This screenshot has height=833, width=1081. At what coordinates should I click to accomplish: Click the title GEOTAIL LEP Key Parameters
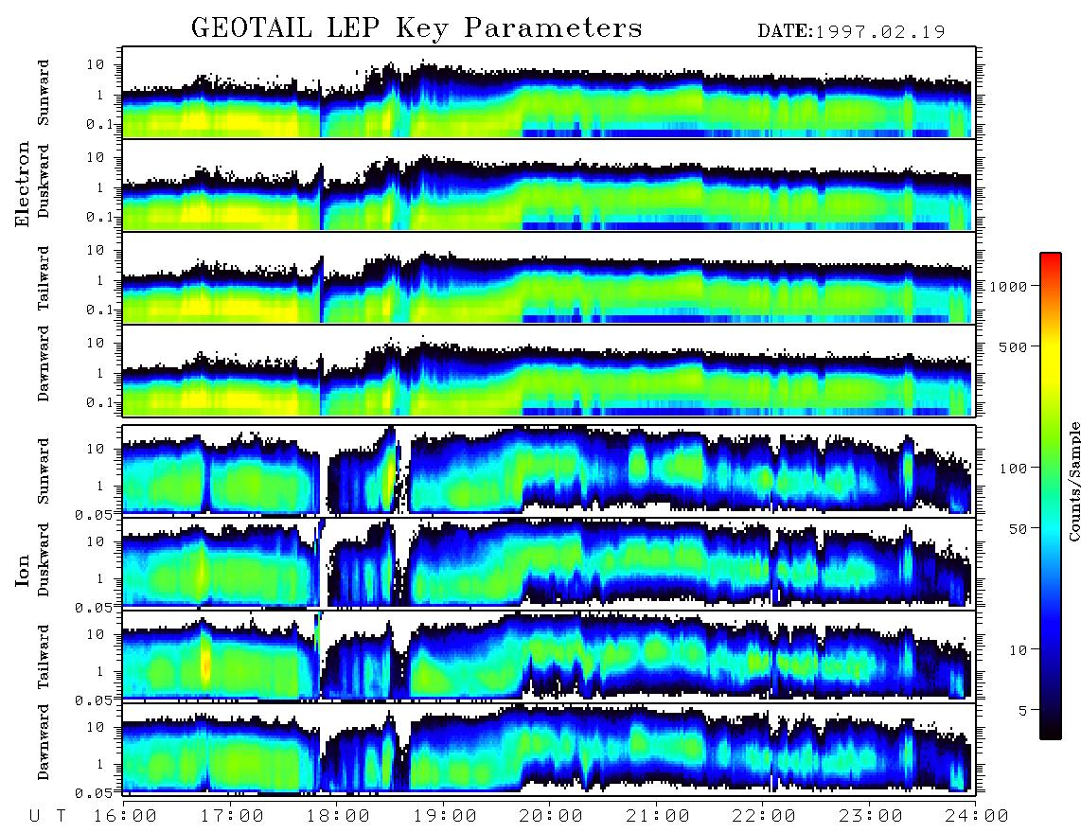point(416,28)
